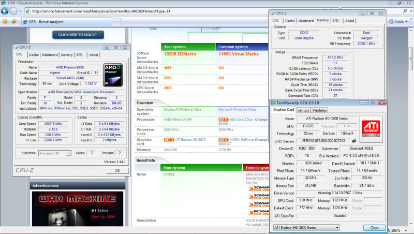Click OK button in CPU-Z window
Screen dimensions: 414x234
click(117, 170)
